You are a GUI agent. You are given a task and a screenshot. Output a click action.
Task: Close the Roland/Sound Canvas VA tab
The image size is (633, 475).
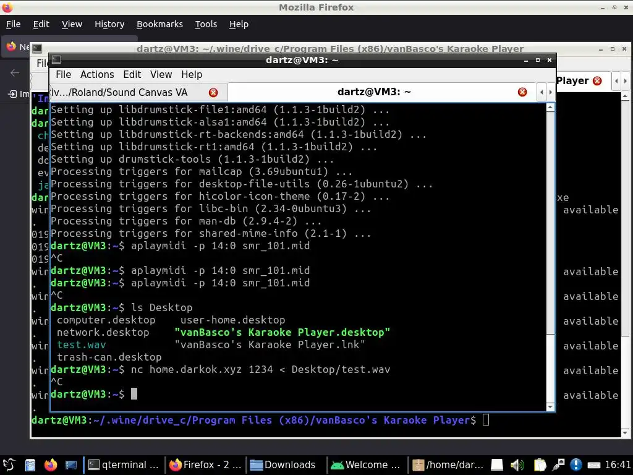(x=213, y=93)
